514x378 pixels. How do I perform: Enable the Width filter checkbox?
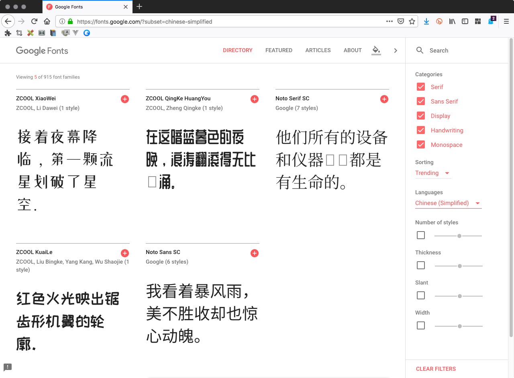421,325
